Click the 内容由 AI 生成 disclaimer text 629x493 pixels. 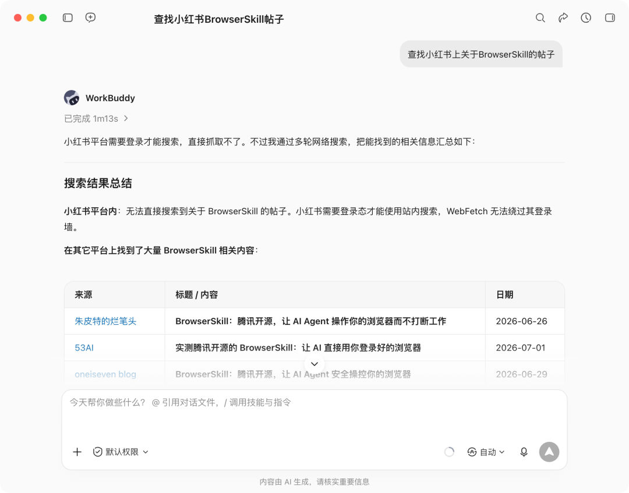(x=314, y=482)
